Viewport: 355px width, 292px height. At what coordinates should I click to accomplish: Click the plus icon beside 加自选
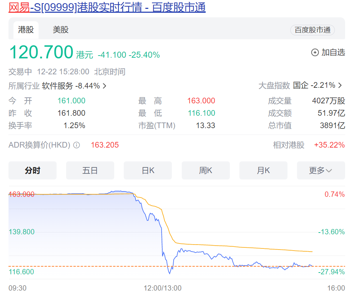(315, 52)
